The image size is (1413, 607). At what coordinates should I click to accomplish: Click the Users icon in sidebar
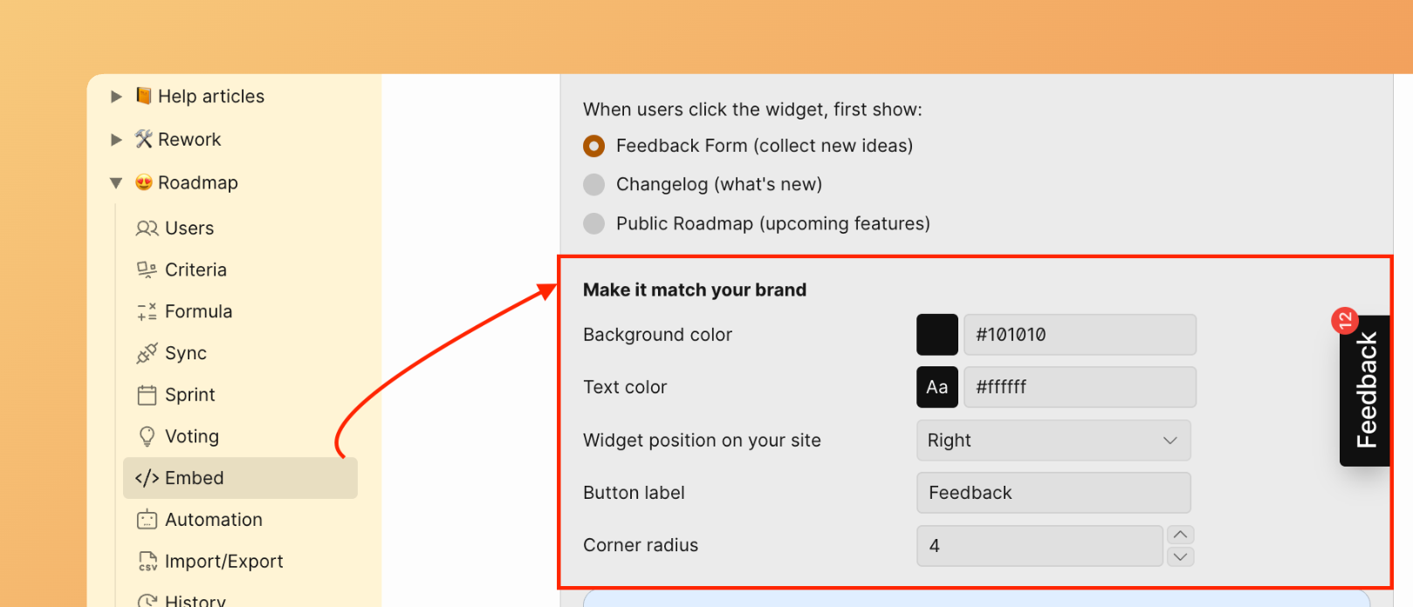coord(147,228)
